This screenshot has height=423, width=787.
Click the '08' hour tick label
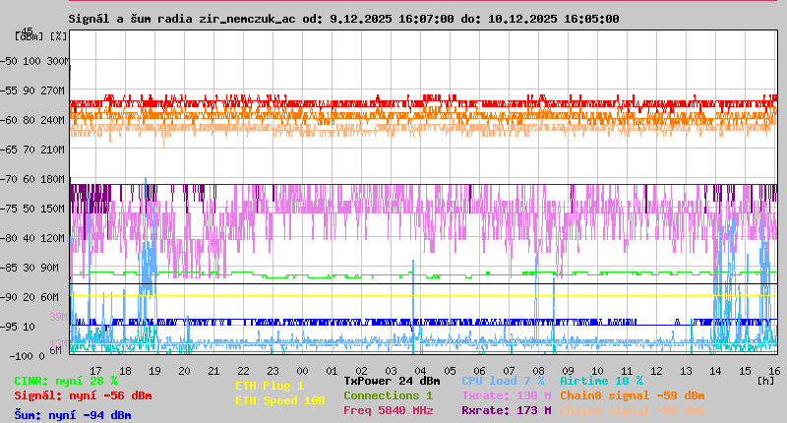click(538, 371)
